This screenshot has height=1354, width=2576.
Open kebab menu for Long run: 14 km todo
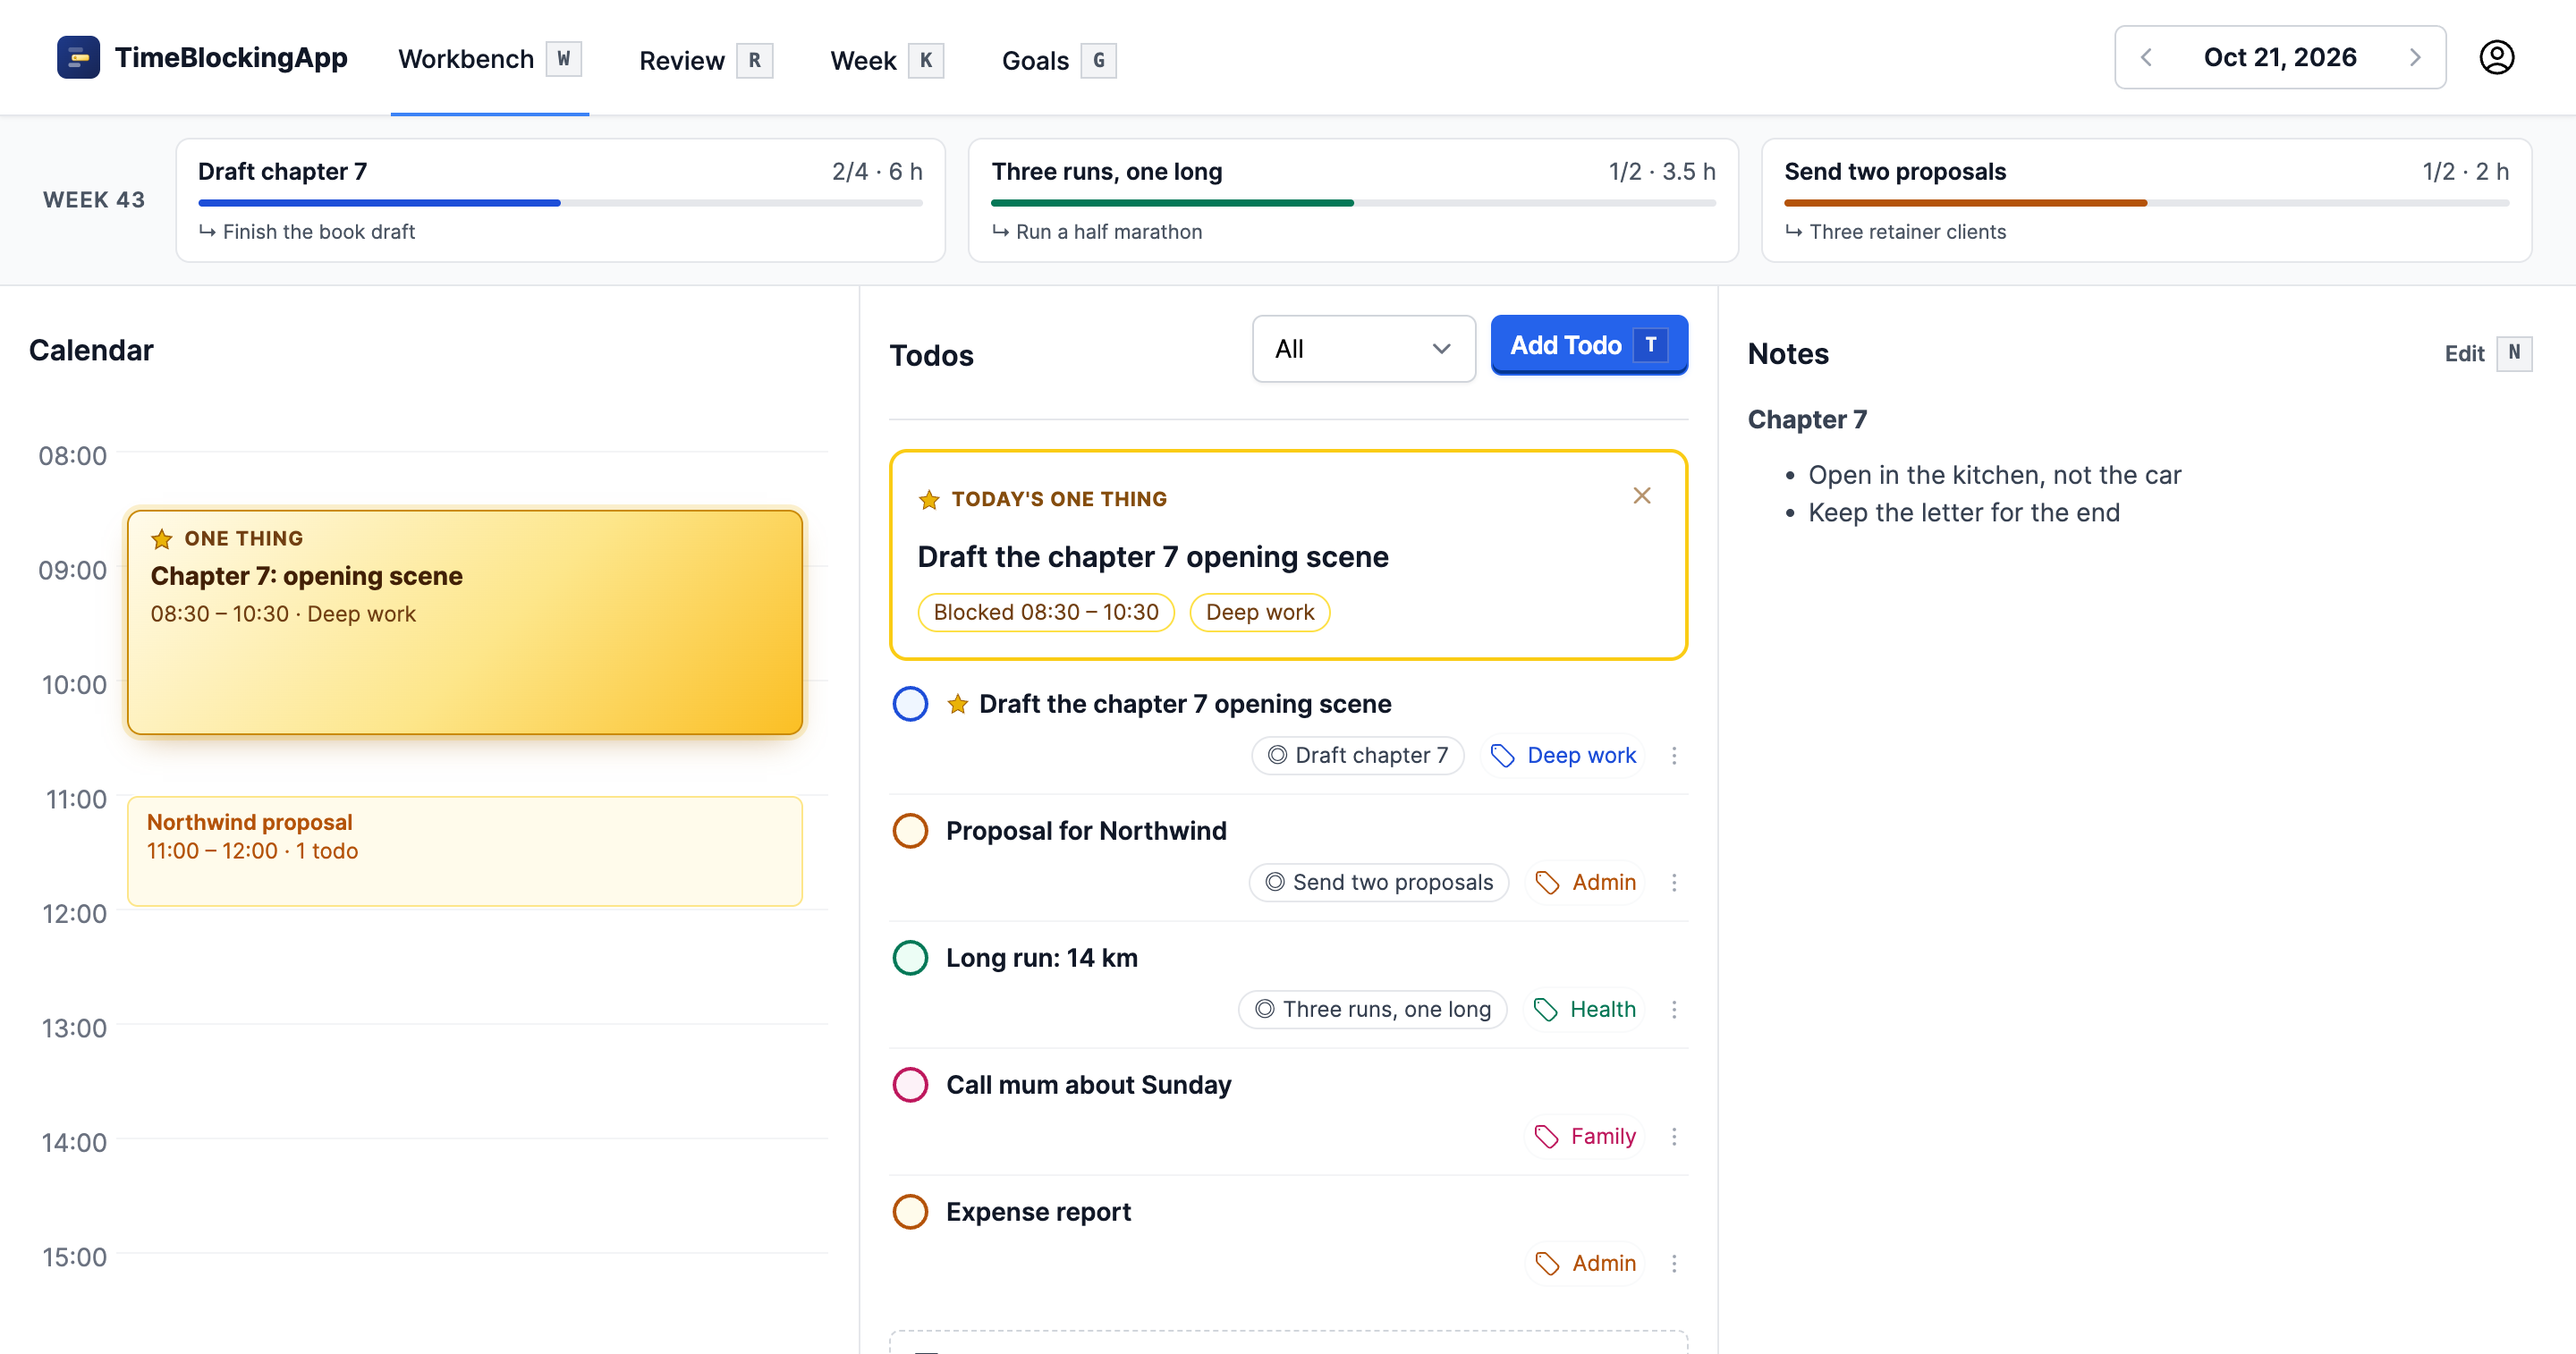1674,1009
